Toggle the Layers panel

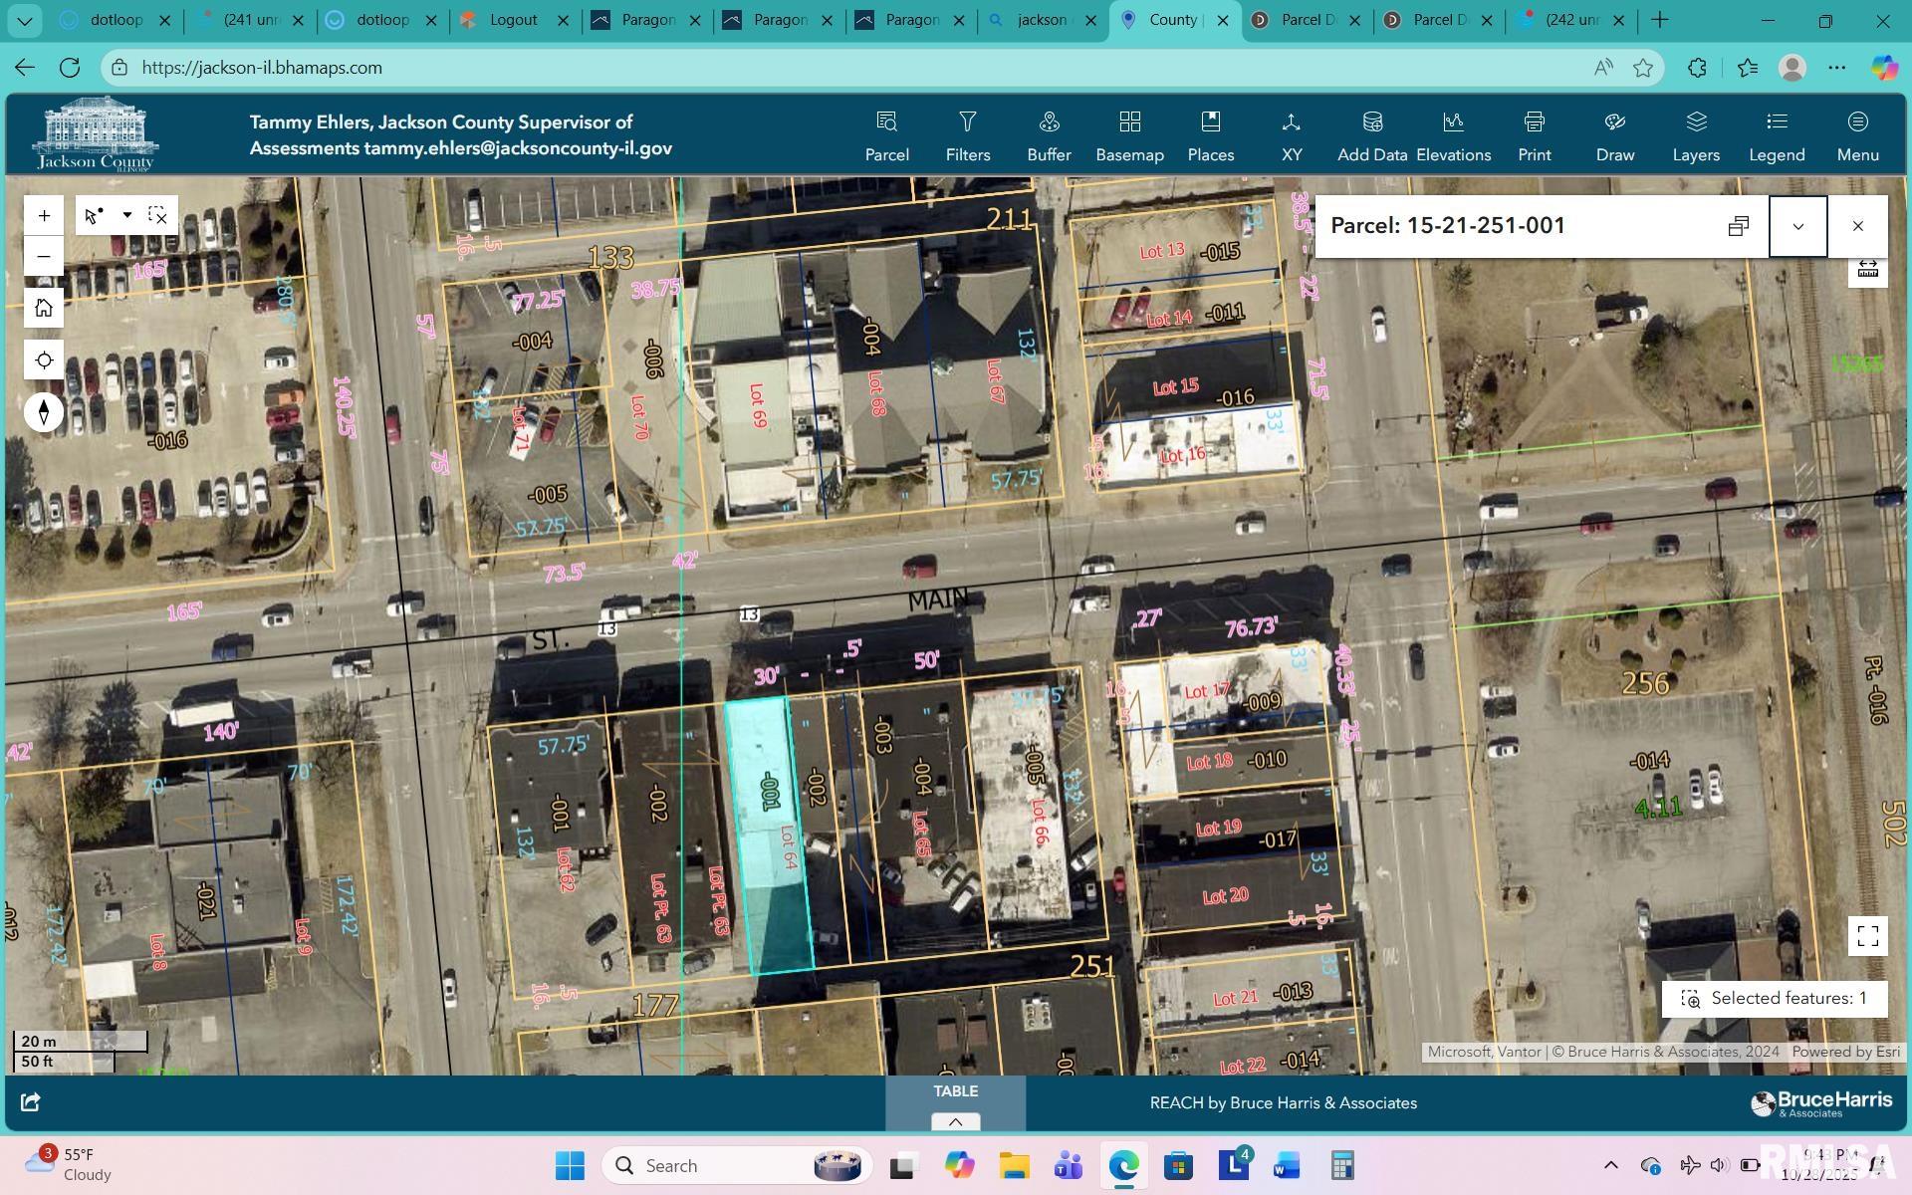click(1696, 134)
